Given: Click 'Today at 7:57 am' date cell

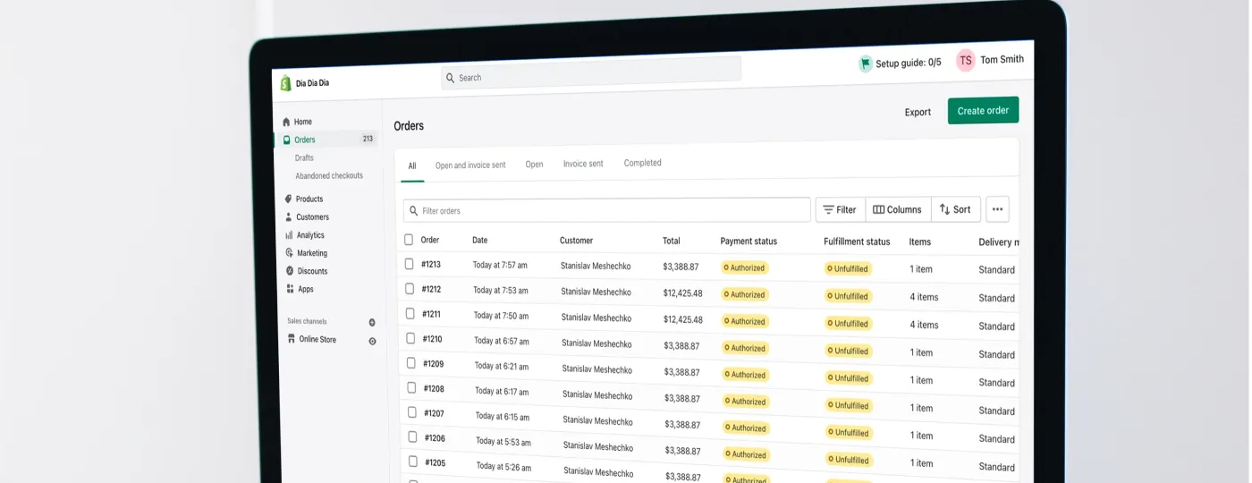Looking at the screenshot, I should click(x=500, y=266).
